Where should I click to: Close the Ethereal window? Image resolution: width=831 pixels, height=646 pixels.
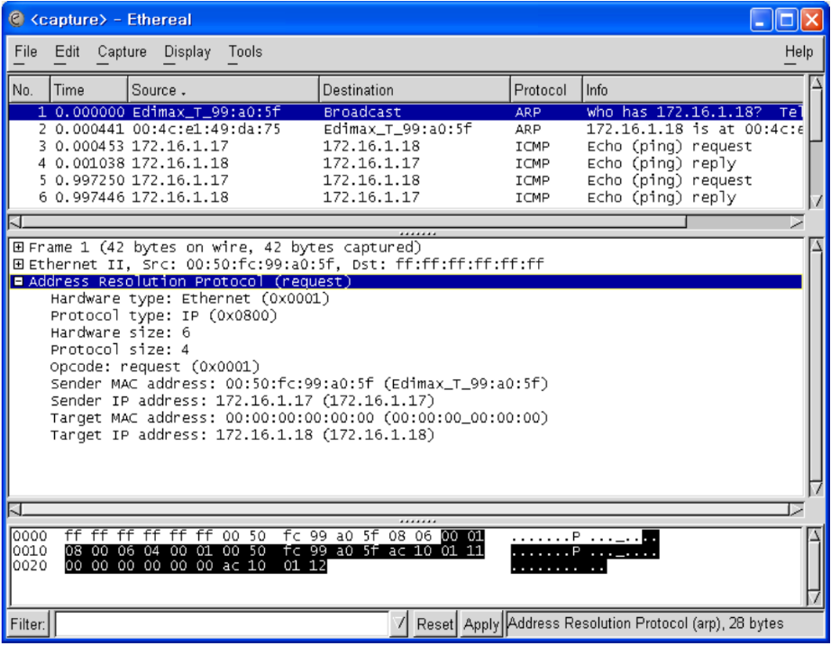click(x=812, y=21)
